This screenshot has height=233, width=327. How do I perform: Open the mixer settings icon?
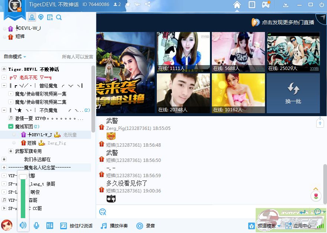click(x=50, y=226)
